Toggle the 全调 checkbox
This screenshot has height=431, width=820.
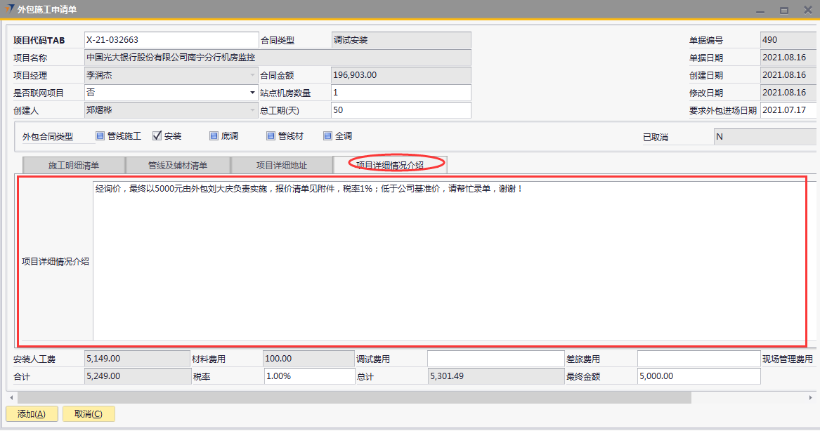(x=327, y=136)
